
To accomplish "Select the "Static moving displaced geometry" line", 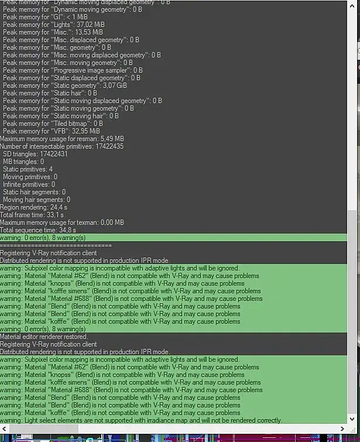I will point(83,101).
